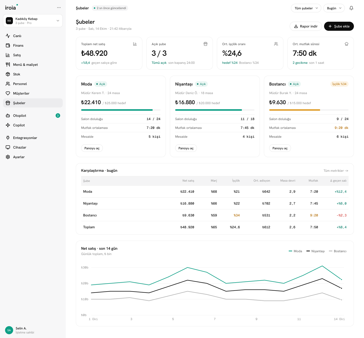Click the Şube ekle button
The image size is (364, 338).
pos(339,26)
